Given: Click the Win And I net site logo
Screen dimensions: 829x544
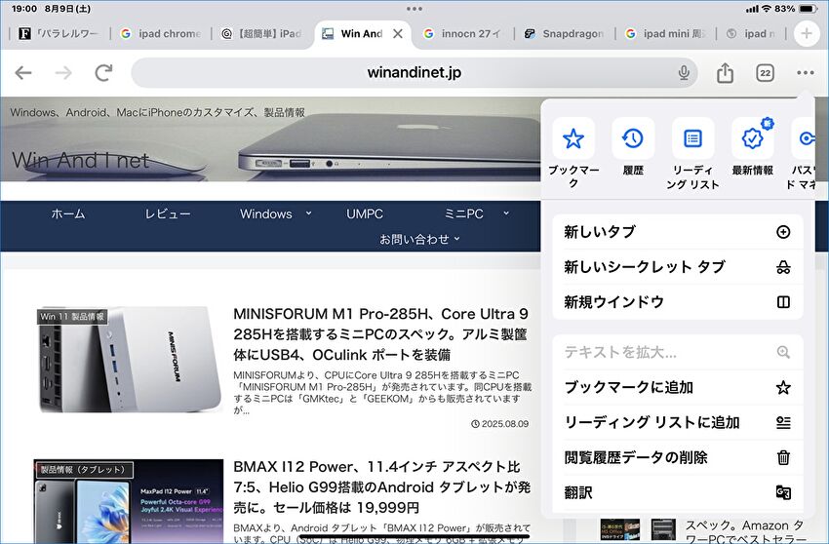Looking at the screenshot, I should 80,160.
